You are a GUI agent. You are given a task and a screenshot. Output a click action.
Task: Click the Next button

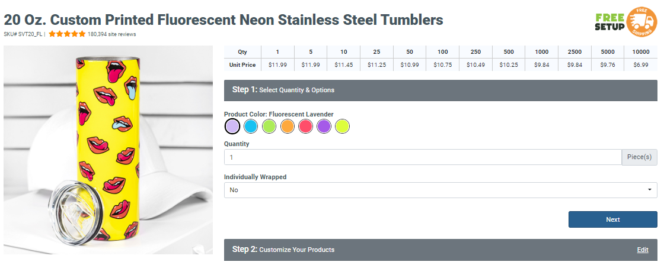pos(612,219)
